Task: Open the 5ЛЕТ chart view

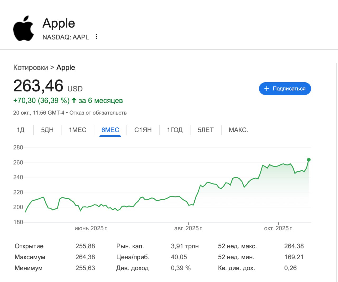Action: [206, 130]
